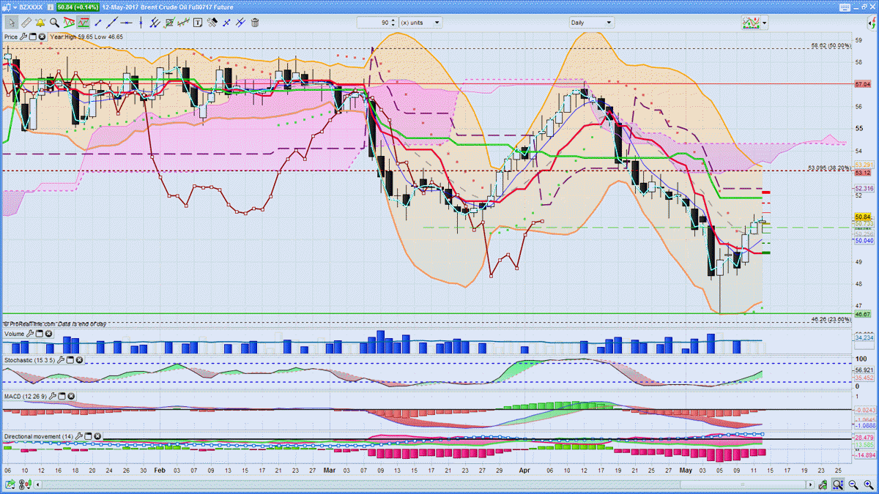Viewport: 879px width, 494px height.
Task: Select the vertical line drawing tool
Action: [x=141, y=23]
